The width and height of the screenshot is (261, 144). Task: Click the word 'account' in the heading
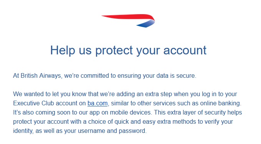185,51
